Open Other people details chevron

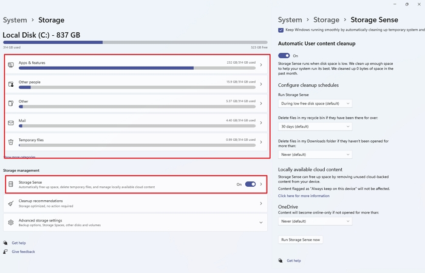(x=261, y=84)
